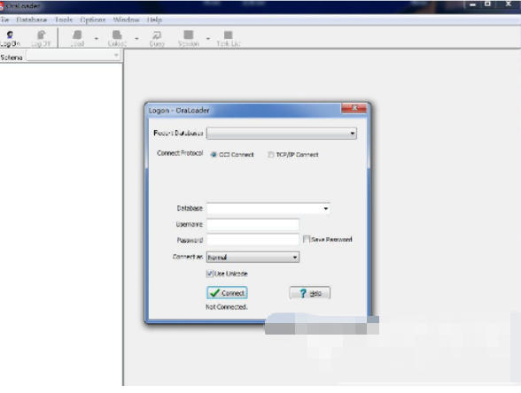The height and width of the screenshot is (393, 521).
Task: Click the Session toolbar icon
Action: 189,35
